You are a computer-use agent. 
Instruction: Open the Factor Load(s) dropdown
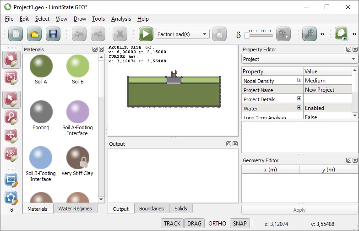coord(182,34)
